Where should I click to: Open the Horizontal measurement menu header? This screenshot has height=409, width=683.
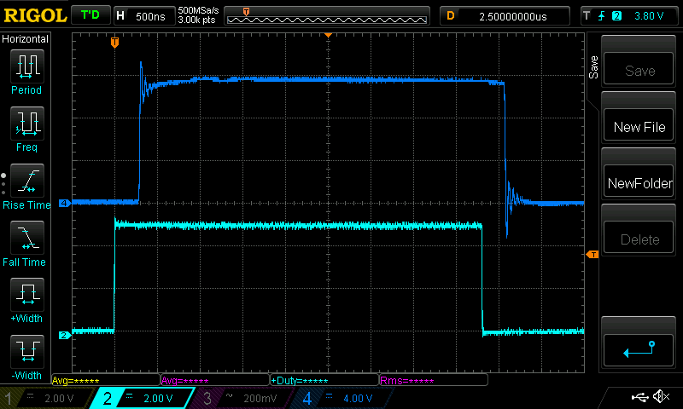coord(26,39)
